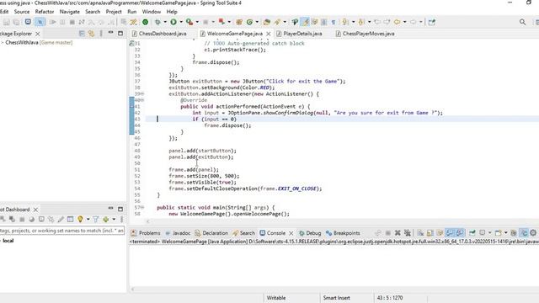Viewport: 539px width, 303px height.
Task: Click the New Java Class icon
Action: [x=249, y=22]
